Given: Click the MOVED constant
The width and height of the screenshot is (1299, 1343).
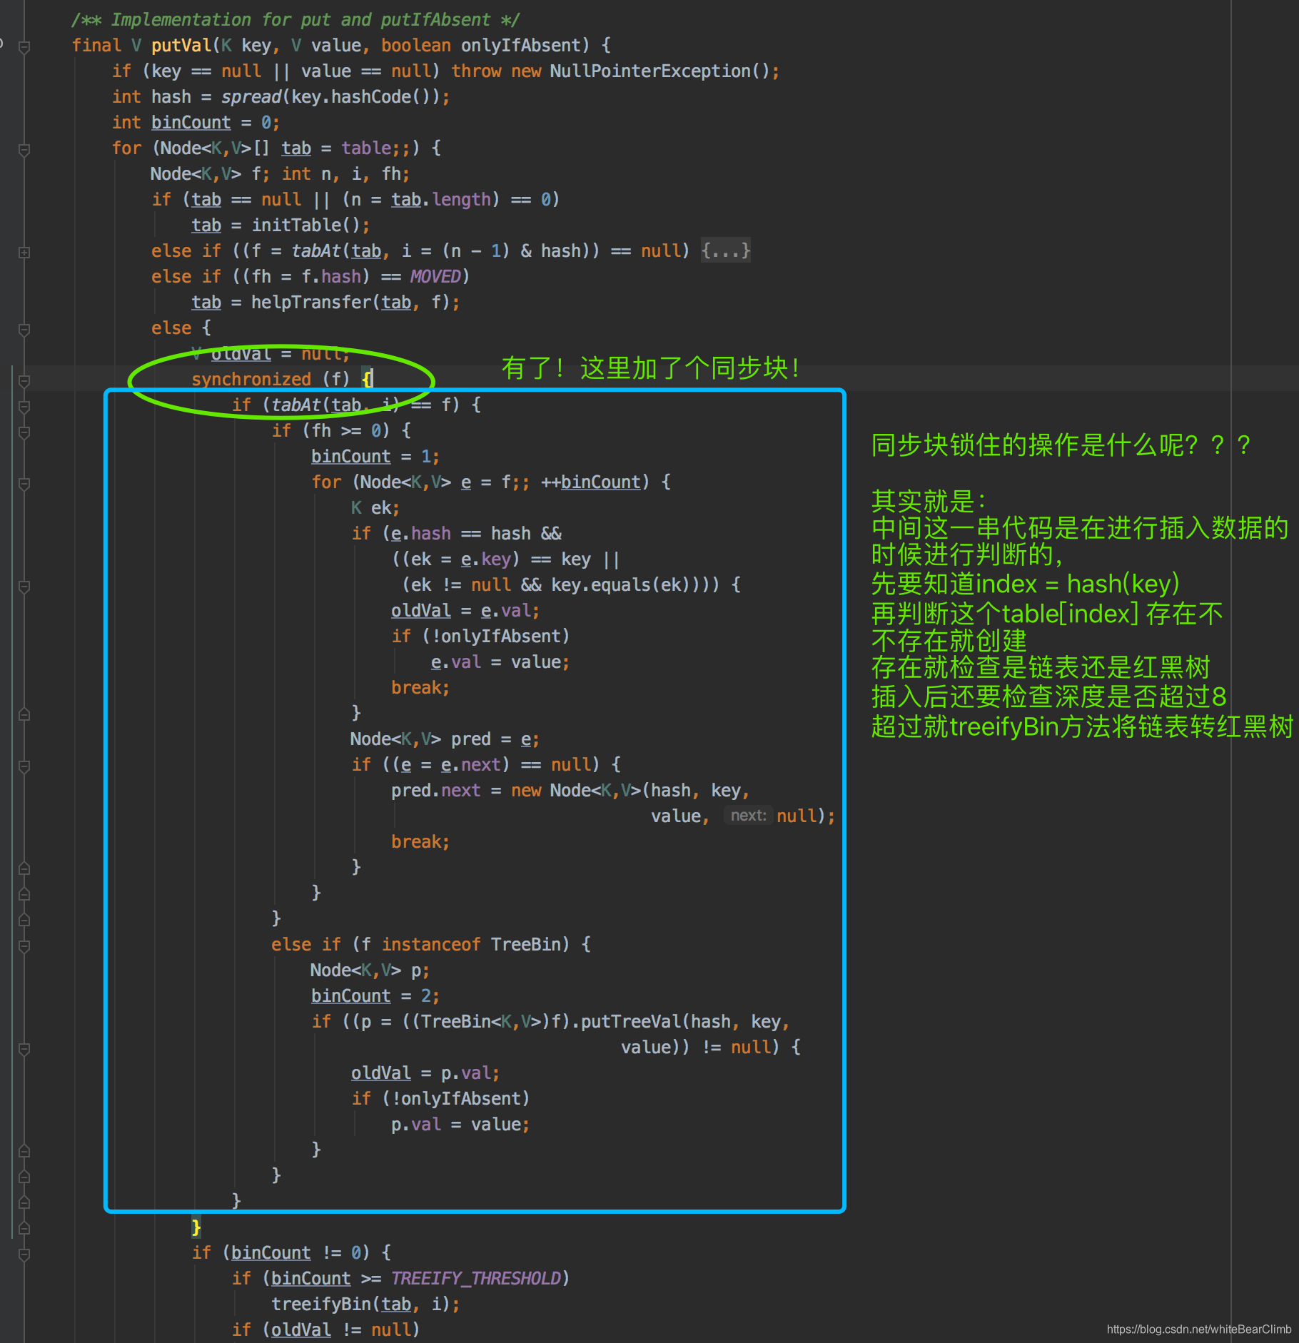Looking at the screenshot, I should (435, 277).
